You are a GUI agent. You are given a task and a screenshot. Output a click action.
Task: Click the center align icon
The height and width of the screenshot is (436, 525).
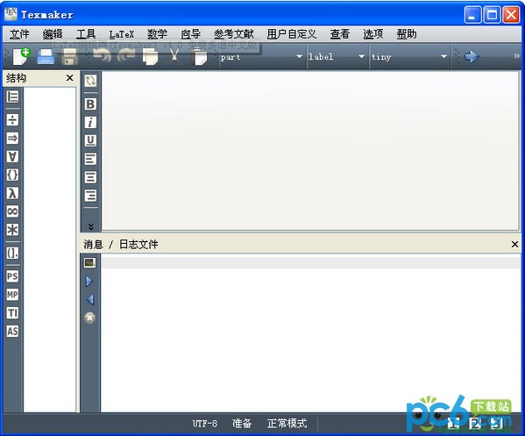point(90,177)
